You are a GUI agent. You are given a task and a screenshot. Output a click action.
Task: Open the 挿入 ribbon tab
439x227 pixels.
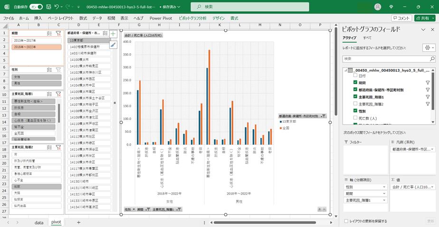[x=38, y=18]
